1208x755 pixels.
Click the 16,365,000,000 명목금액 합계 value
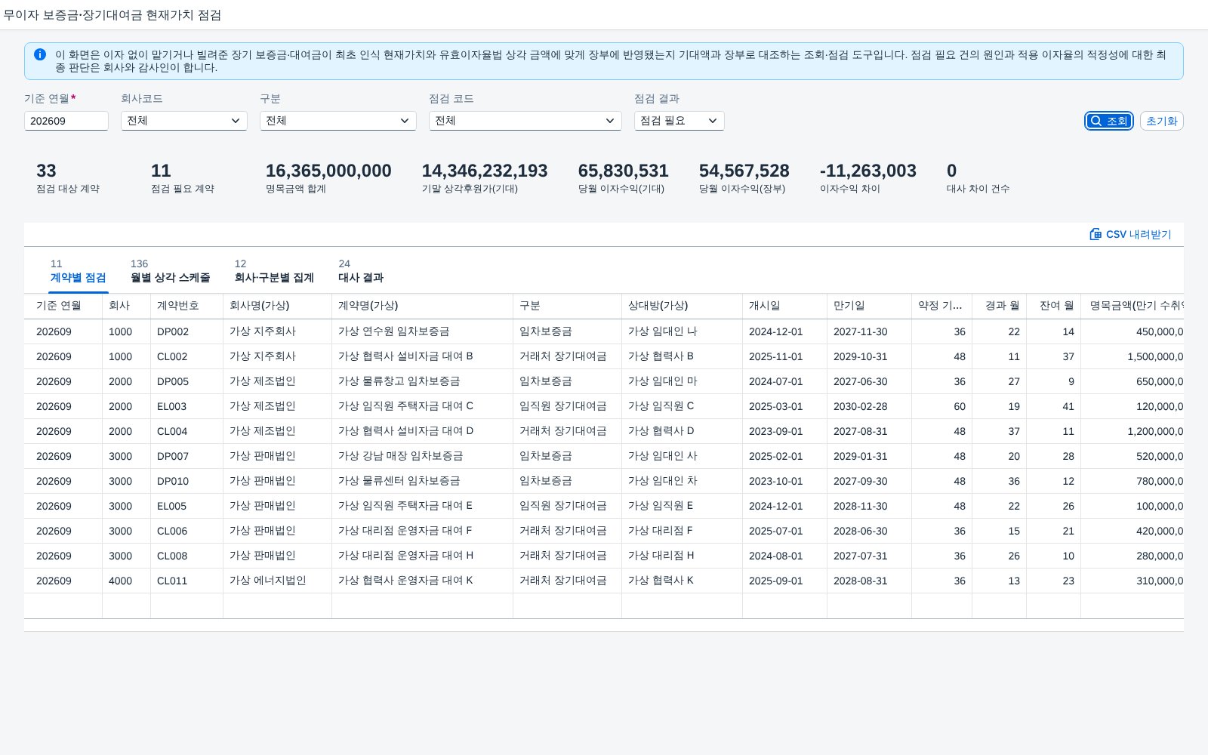328,171
